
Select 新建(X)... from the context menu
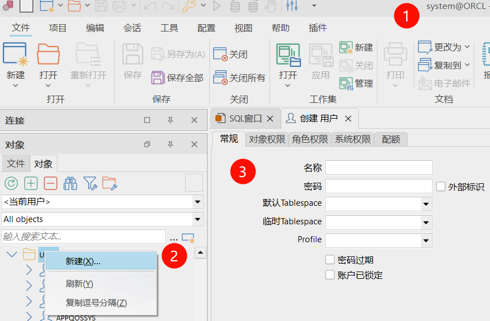point(83,261)
